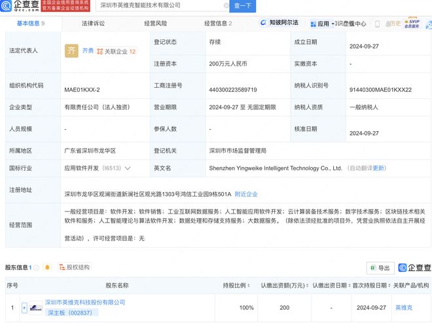Sort by 首次持股日期 column header
Screen dimensions: 432x323
(371, 286)
